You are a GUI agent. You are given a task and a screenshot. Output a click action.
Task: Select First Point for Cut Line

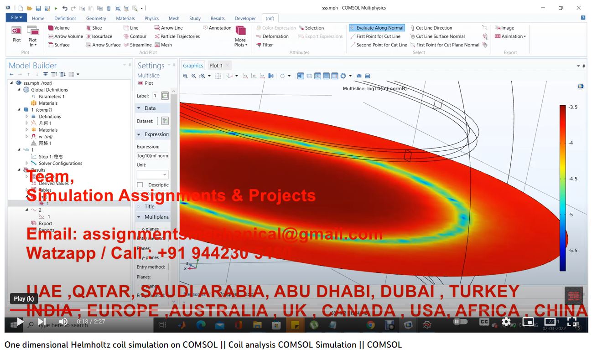375,36
